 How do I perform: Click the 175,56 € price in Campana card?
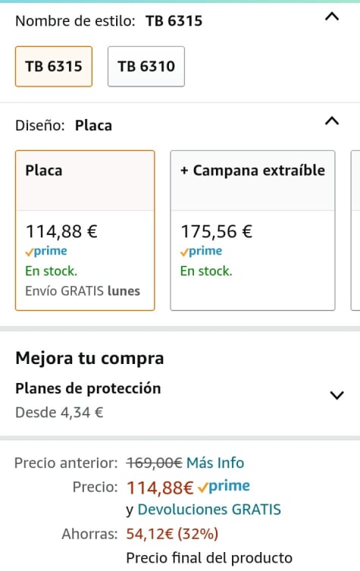click(217, 231)
